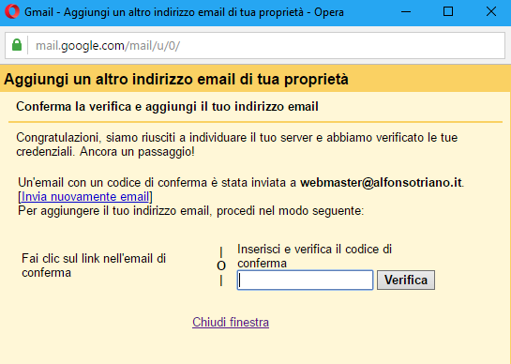Click the Verifica button
This screenshot has width=511, height=364.
406,280
